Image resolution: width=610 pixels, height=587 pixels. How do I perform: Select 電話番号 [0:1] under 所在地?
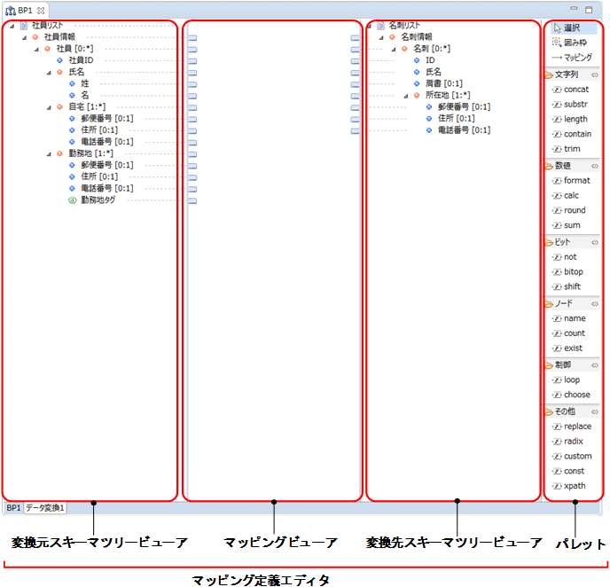click(x=464, y=130)
